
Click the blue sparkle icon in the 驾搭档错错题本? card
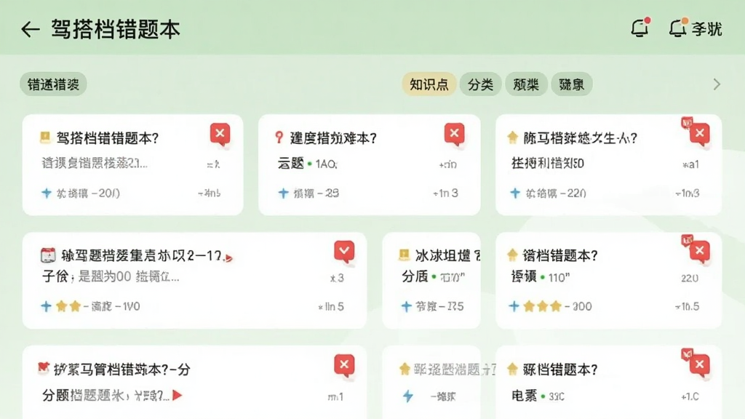pos(46,193)
